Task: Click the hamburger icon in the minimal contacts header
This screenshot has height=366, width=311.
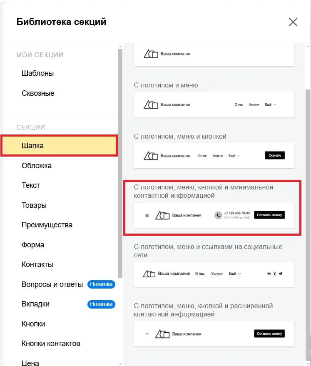Action: pyautogui.click(x=147, y=215)
